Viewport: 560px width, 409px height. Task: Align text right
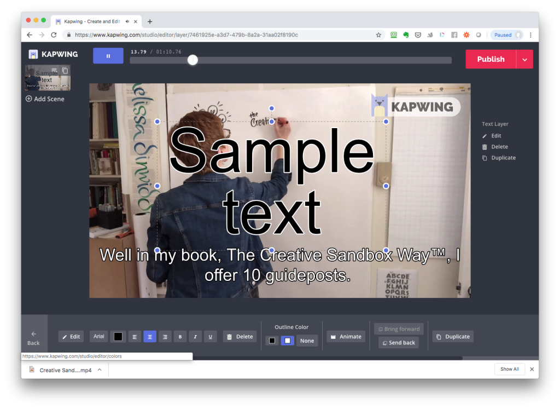click(165, 337)
